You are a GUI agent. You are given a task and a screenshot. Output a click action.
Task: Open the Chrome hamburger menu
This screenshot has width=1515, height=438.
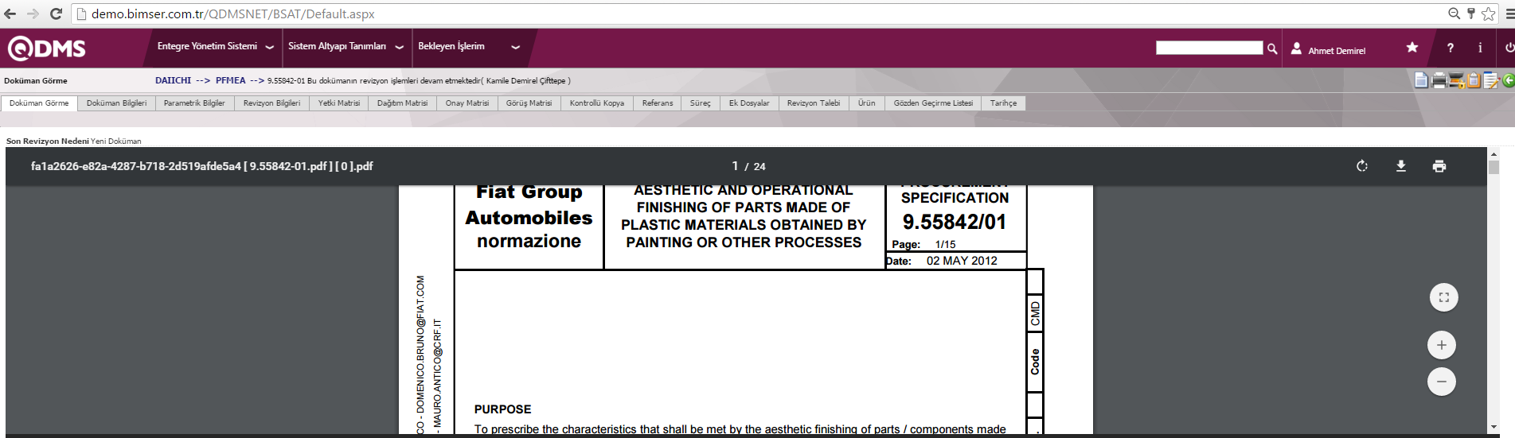(1509, 14)
